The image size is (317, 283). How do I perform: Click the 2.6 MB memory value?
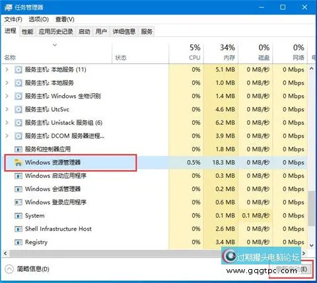[225, 229]
